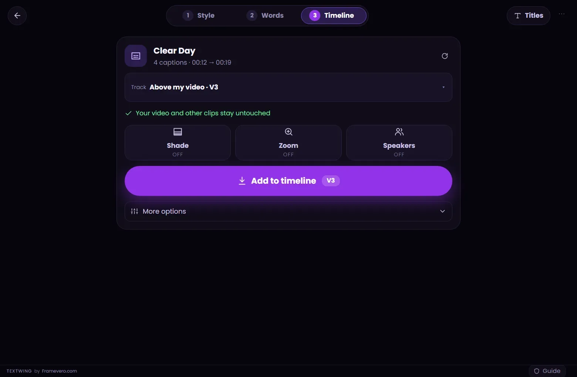This screenshot has width=577, height=377.
Task: Click the Zoom magnifier icon
Action: pos(288,132)
